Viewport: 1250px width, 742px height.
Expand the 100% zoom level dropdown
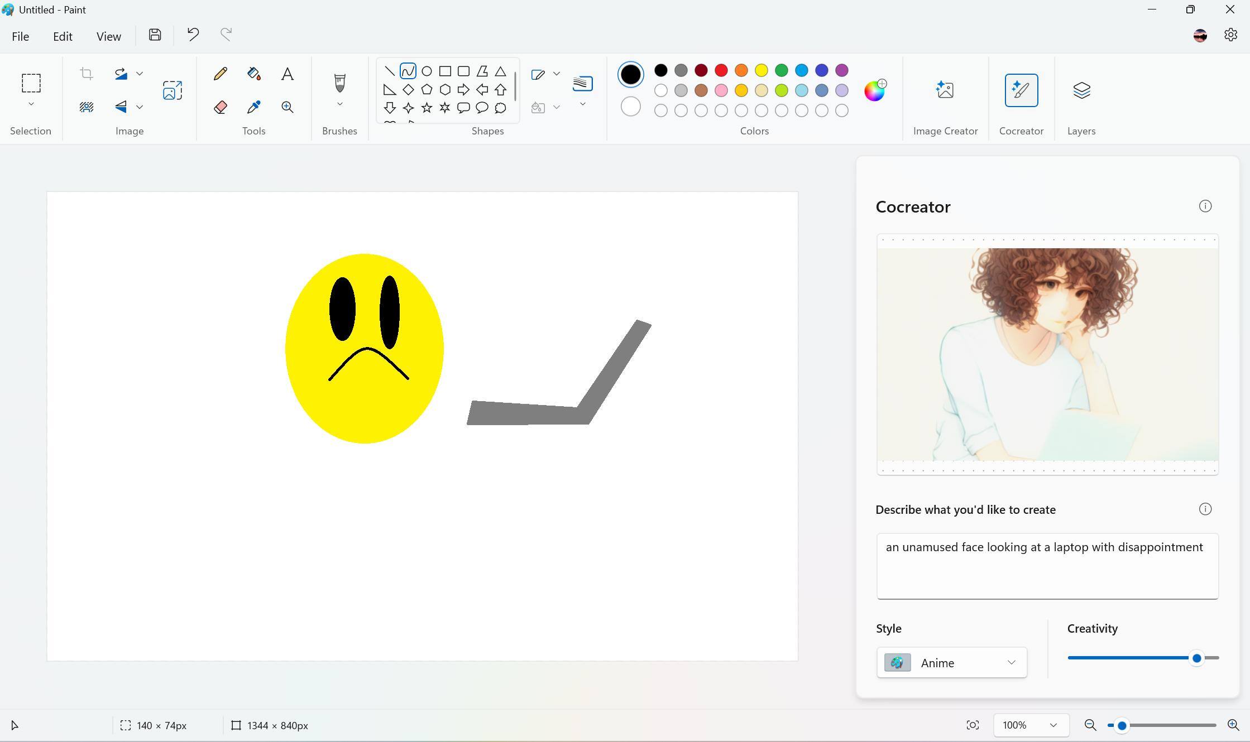coord(1053,725)
